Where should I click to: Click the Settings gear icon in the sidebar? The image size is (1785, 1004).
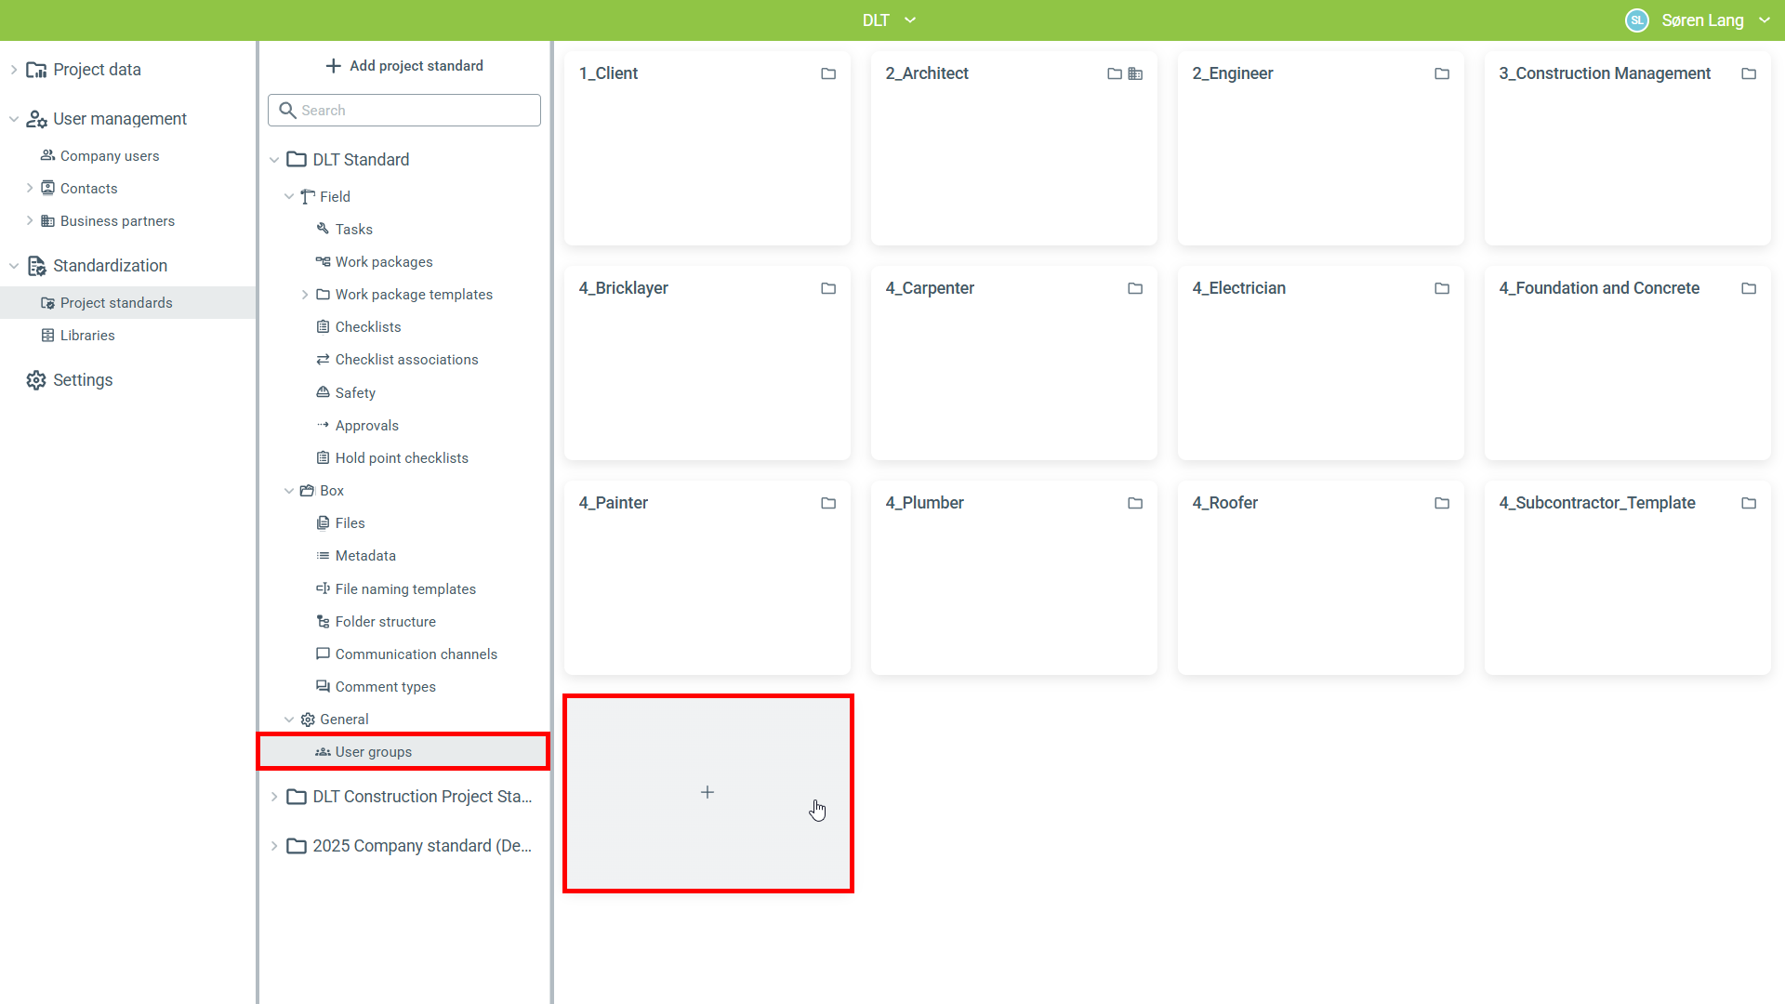[x=36, y=380]
